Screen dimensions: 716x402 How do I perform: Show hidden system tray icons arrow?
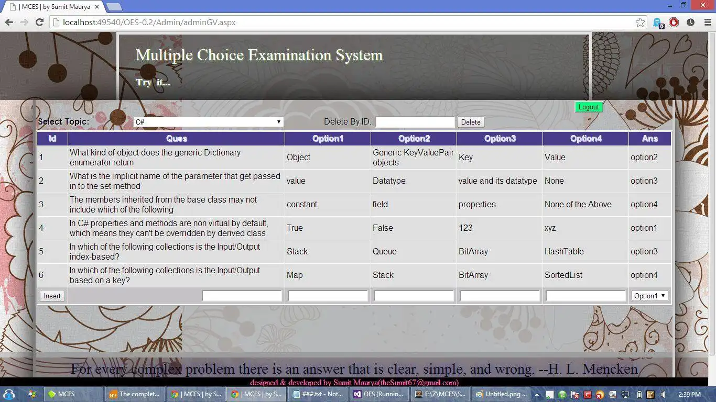[537, 394]
